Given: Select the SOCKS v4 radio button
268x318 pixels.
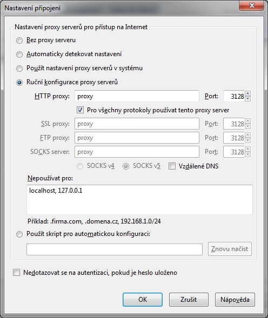Looking at the screenshot, I should coord(80,166).
